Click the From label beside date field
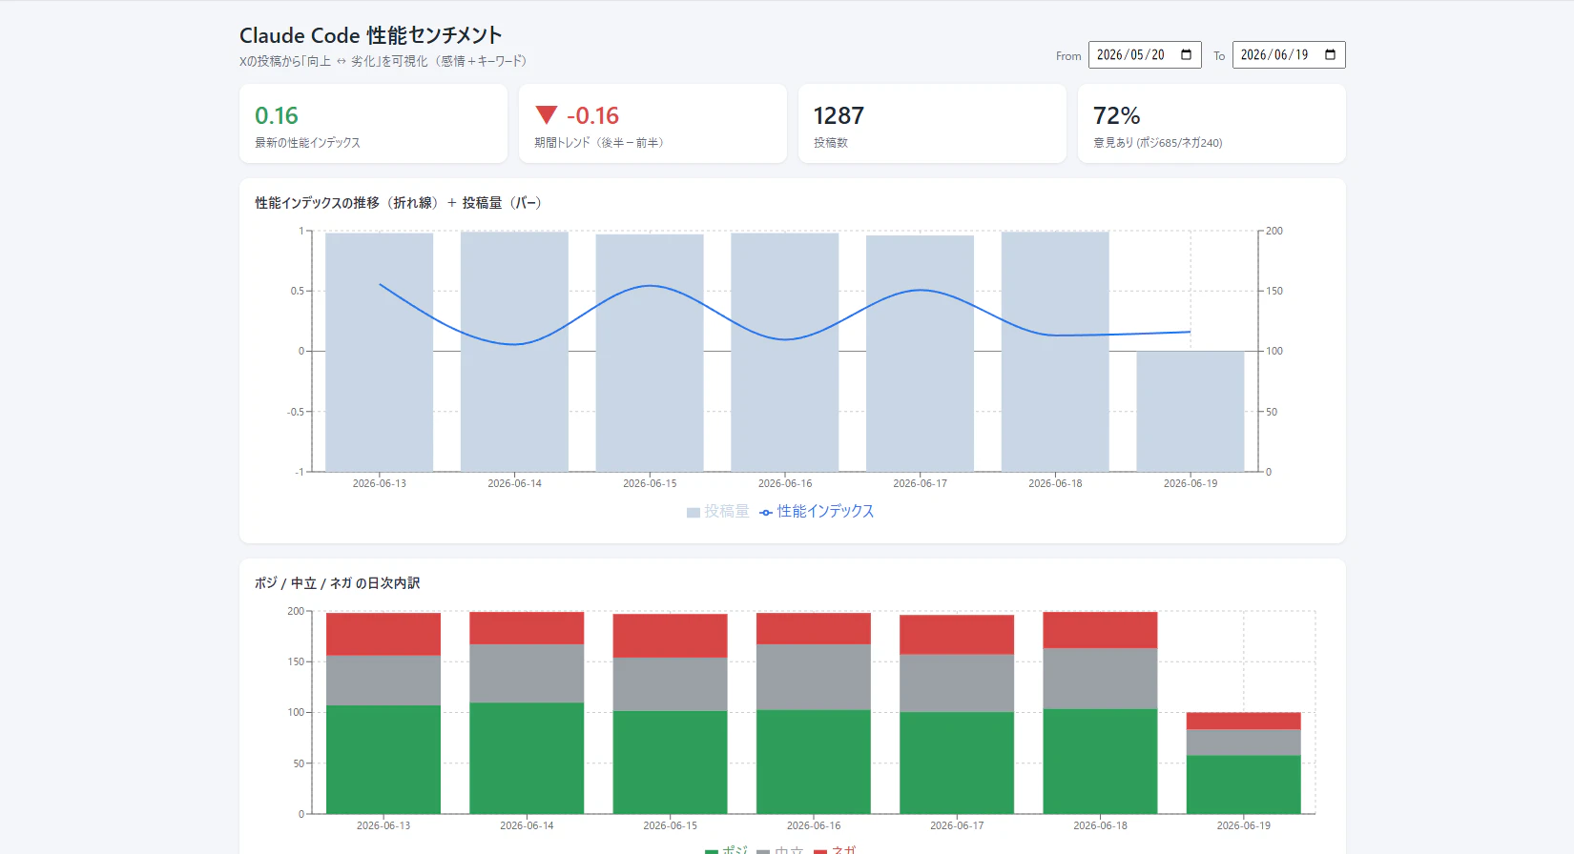This screenshot has width=1574, height=854. (x=1068, y=56)
